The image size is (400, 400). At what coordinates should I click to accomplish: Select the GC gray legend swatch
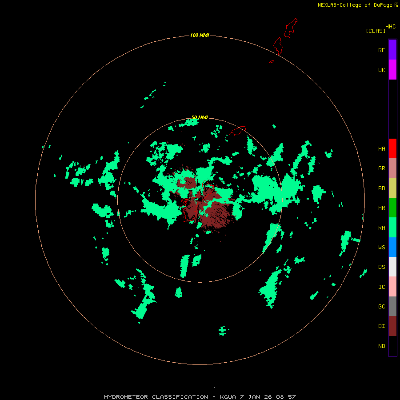(x=392, y=306)
